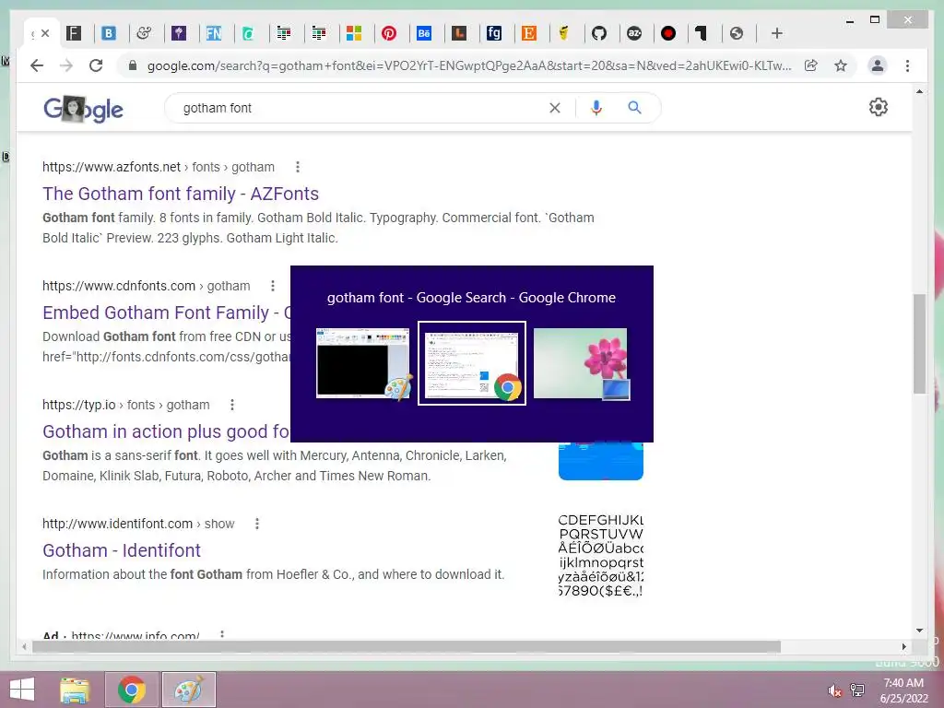Switch to the tab with the black F favicon

[x=74, y=33]
